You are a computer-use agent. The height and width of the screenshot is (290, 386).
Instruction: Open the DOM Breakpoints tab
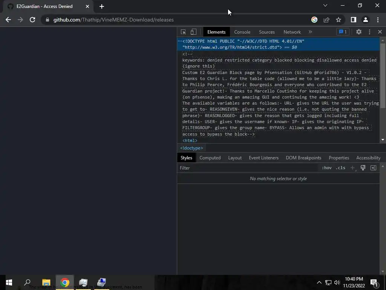pyautogui.click(x=303, y=158)
